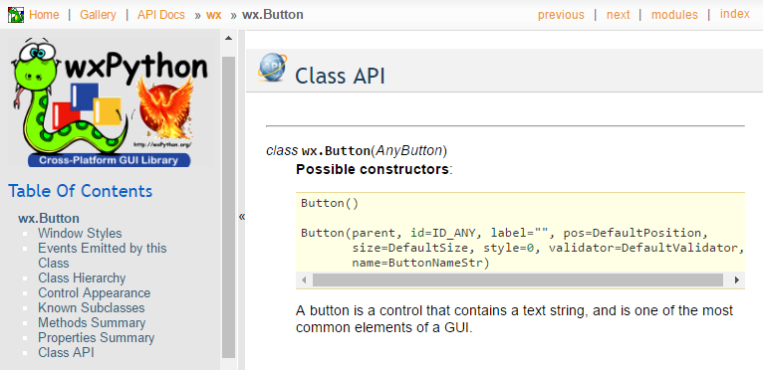The image size is (763, 370).
Task: Collapse sidebar with the « arrow
Action: coord(242,217)
